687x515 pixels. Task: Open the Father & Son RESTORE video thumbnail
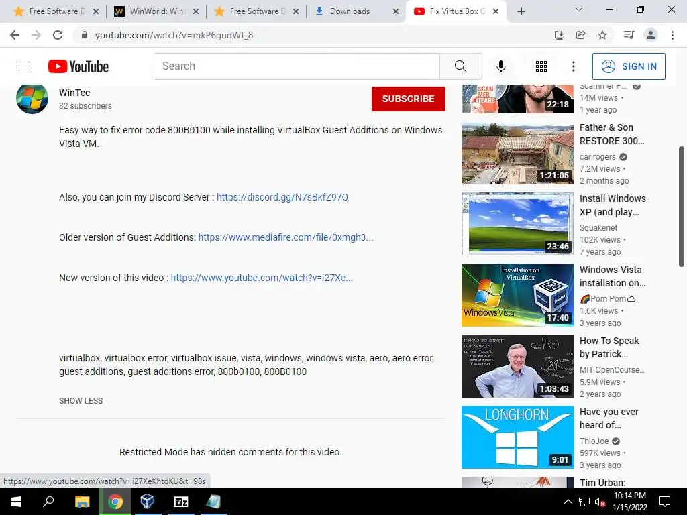click(x=517, y=154)
